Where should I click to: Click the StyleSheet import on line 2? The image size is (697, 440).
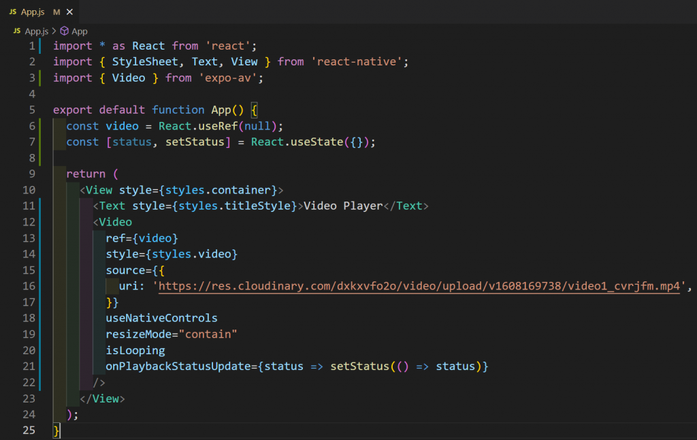[x=146, y=62]
